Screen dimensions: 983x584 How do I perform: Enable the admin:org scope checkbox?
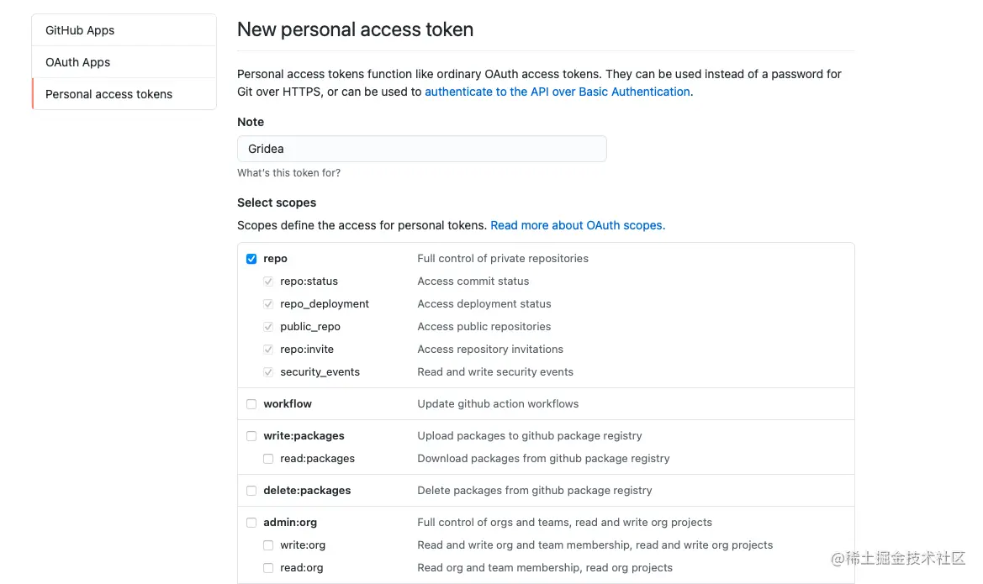[251, 523]
